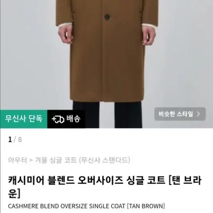Click the current image number 1
Viewport: 213px width, 213px height.
click(x=10, y=140)
